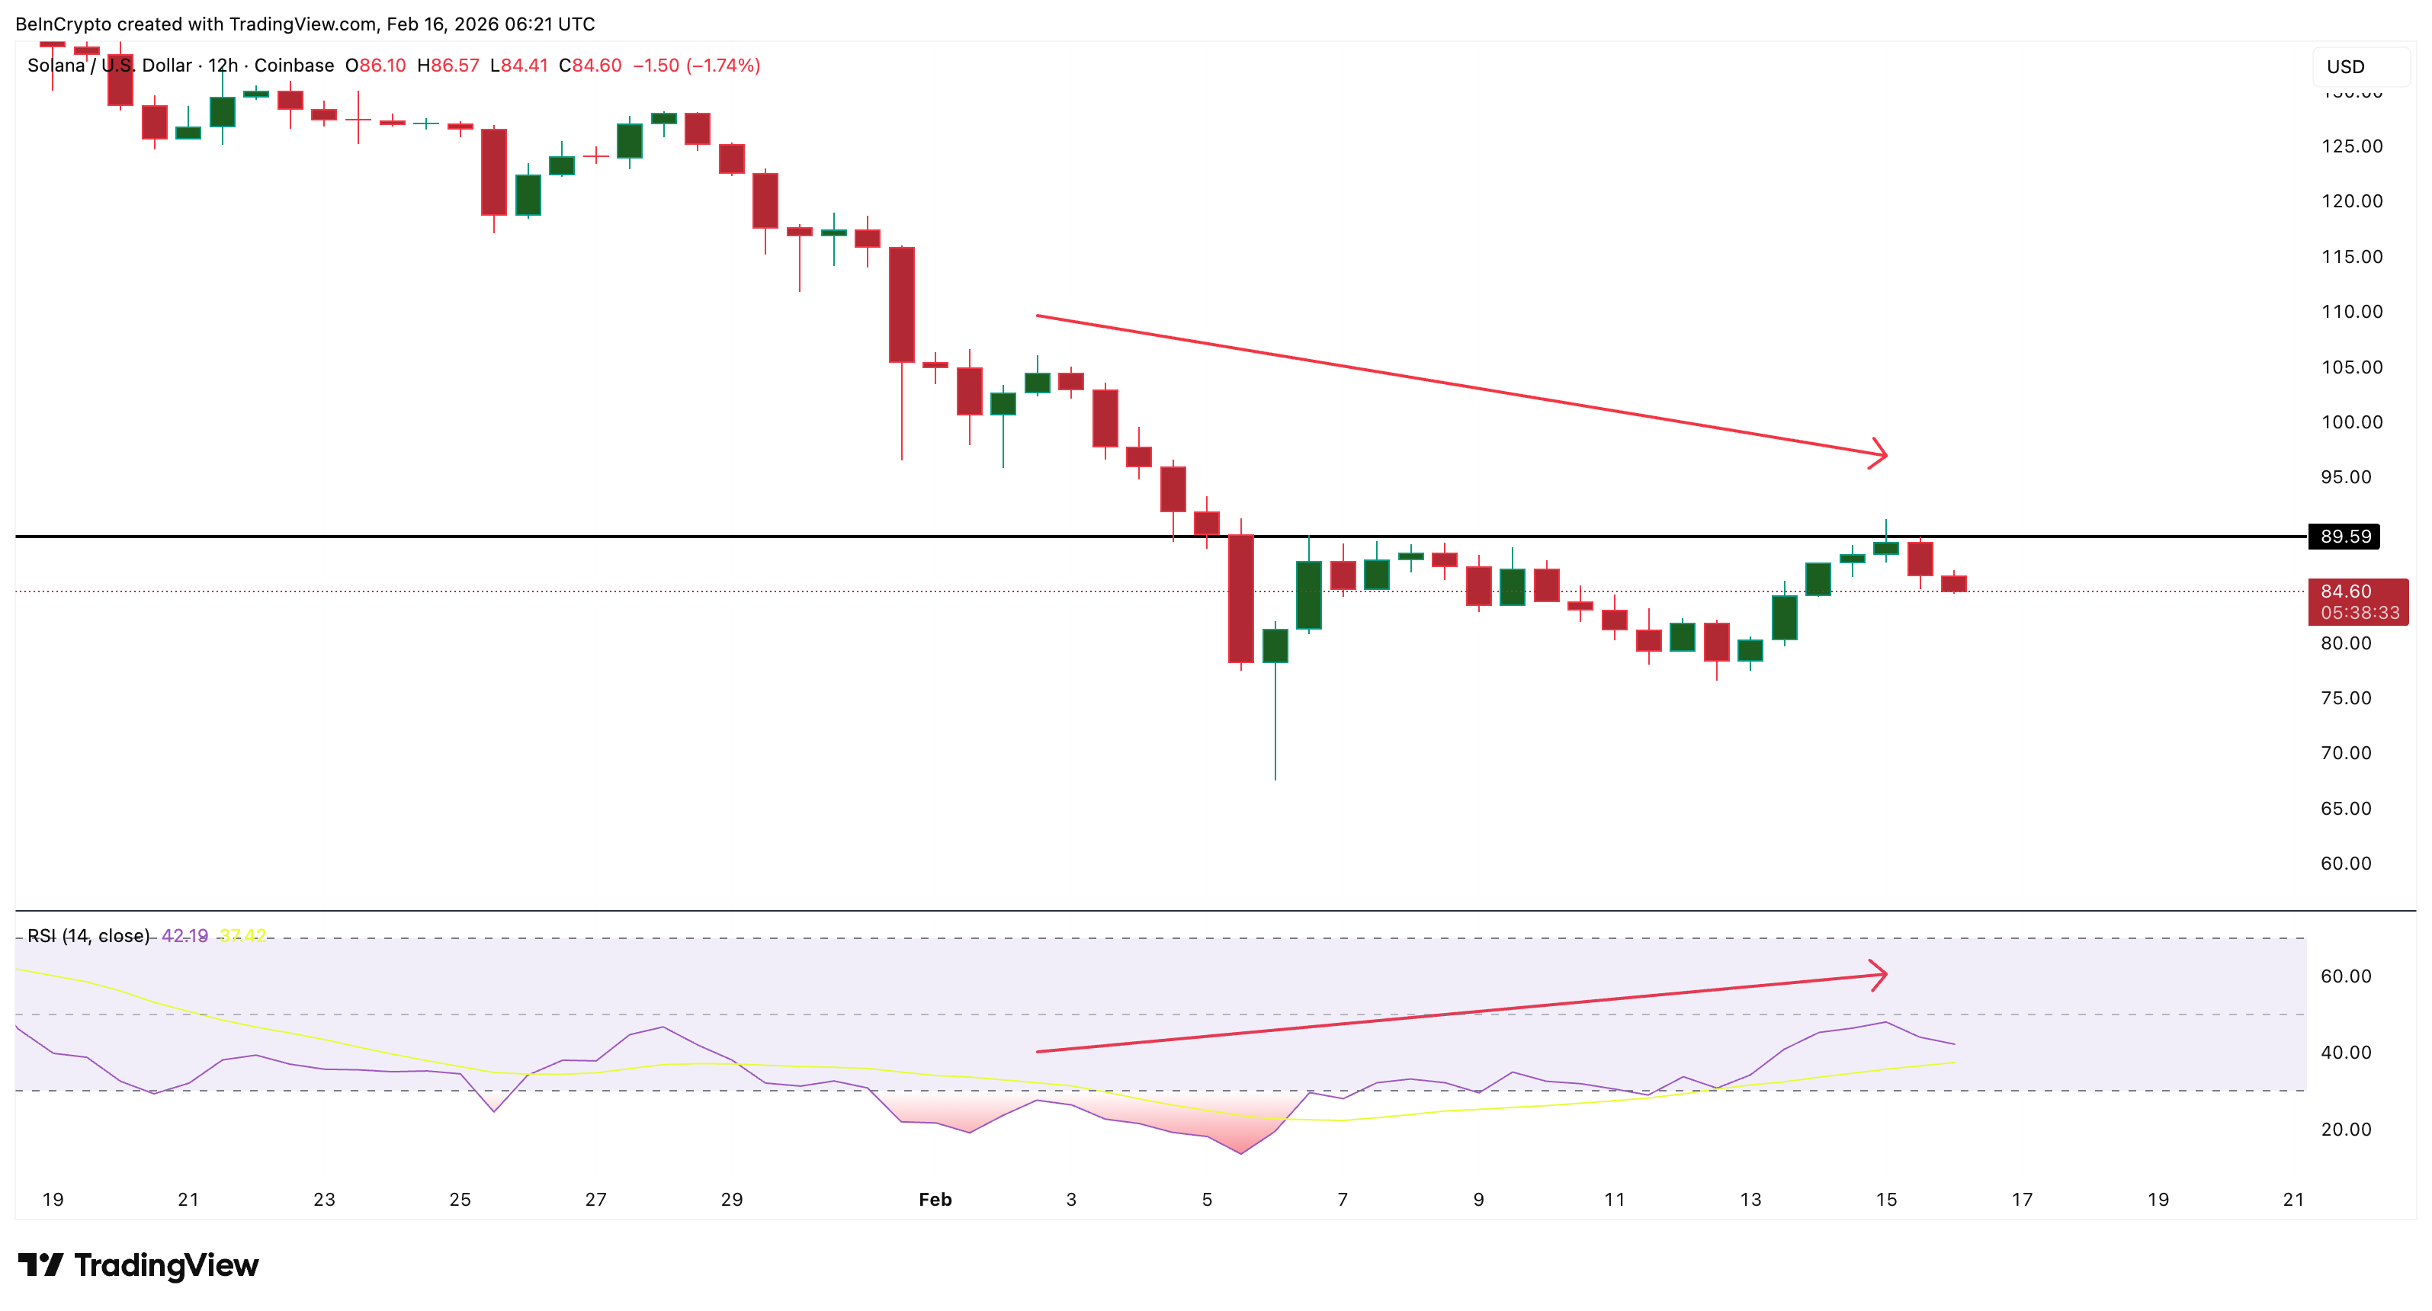This screenshot has width=2432, height=1311.
Task: Click the RSI (14, close) indicator label
Action: (88, 935)
